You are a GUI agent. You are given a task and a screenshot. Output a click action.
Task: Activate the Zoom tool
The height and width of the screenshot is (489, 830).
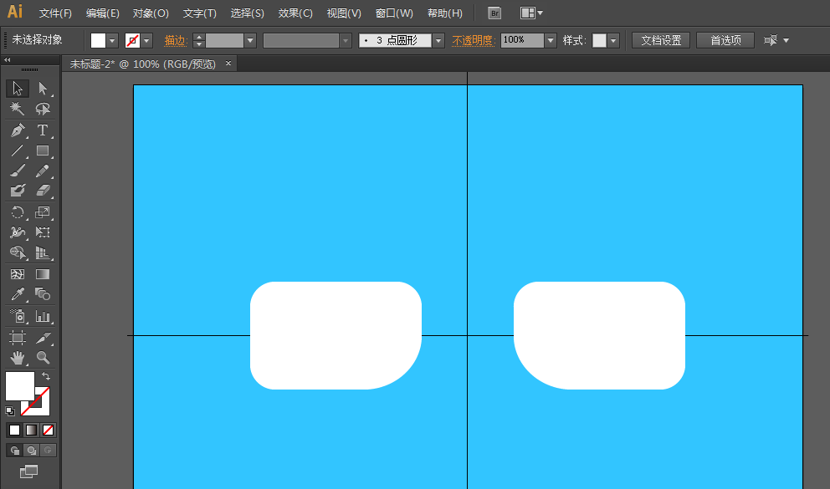coord(43,358)
